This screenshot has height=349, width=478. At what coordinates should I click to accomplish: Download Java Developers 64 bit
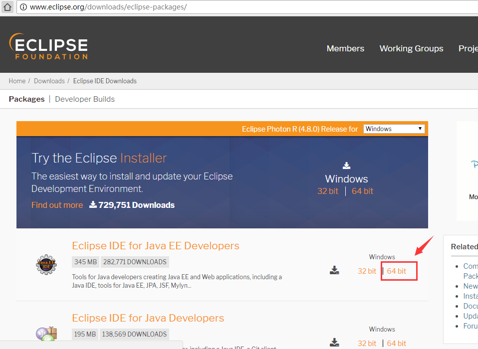click(x=396, y=343)
